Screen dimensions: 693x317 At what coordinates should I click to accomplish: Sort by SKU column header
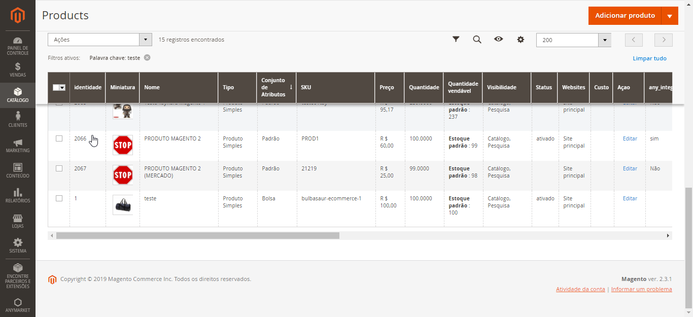tap(335, 87)
